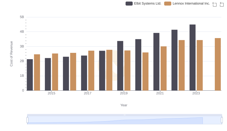Click the Lennox tan legend swatch

click(168, 3)
